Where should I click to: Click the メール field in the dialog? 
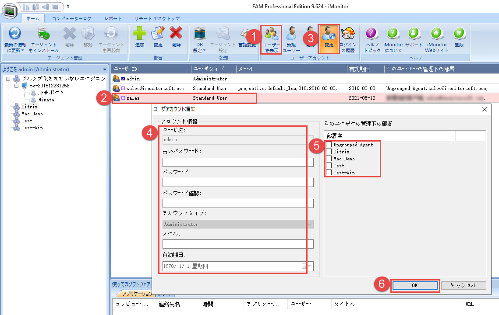[x=238, y=244]
